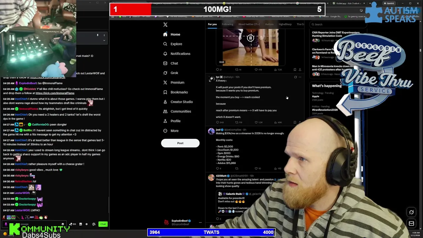Reply to 420Matt's post

[218, 219]
